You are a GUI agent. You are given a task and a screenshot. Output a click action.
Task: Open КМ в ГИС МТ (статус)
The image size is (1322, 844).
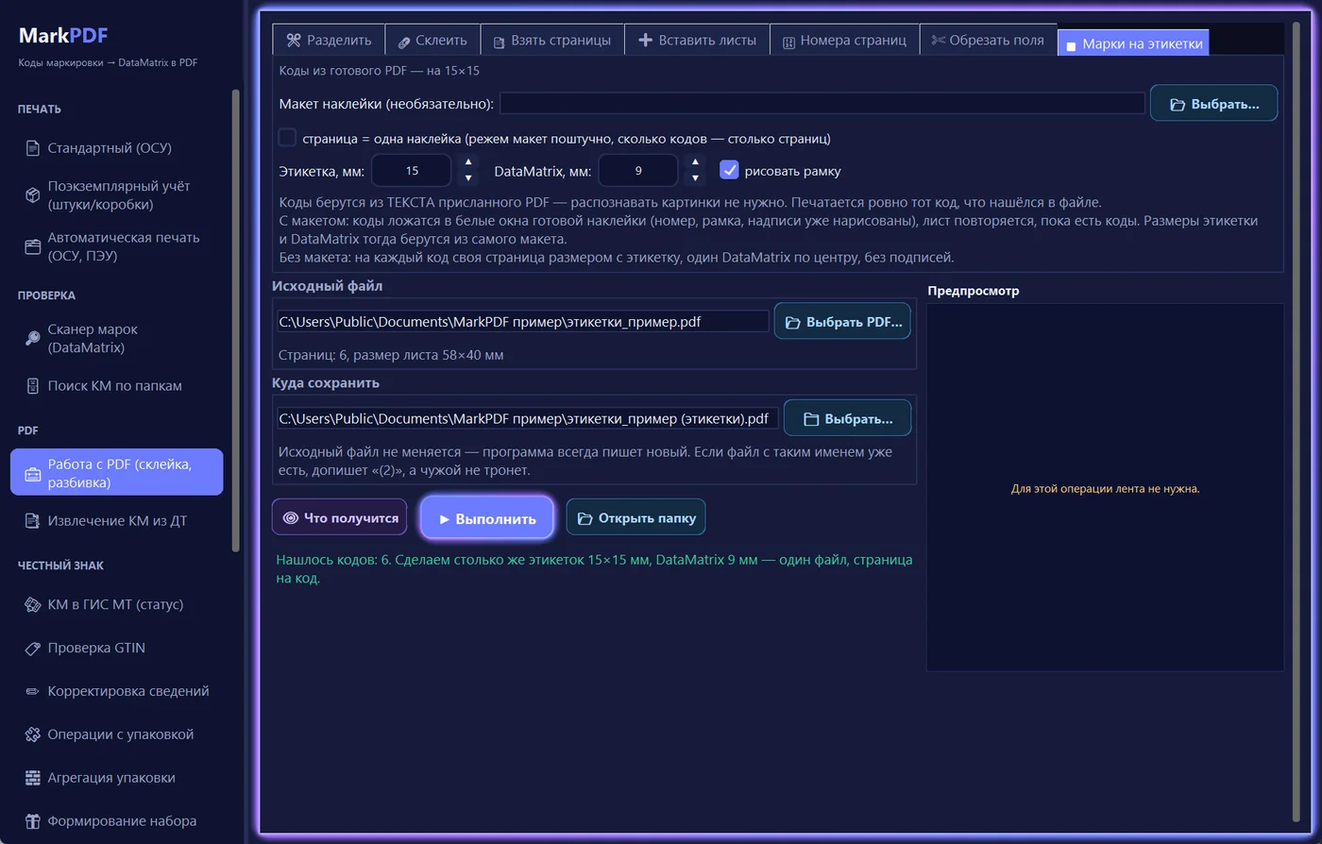pyautogui.click(x=116, y=604)
